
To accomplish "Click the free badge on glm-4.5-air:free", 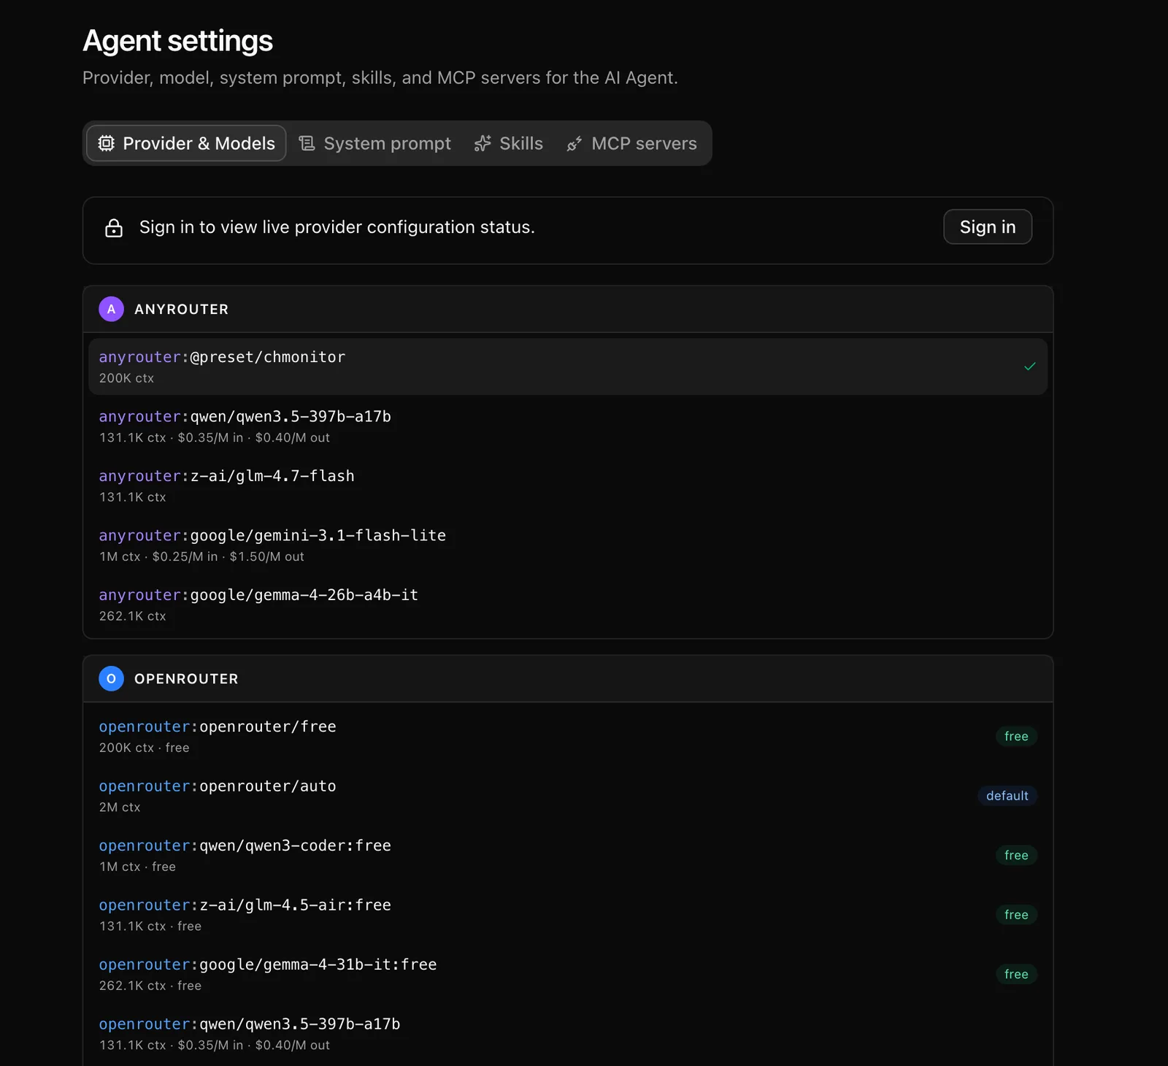I will point(1016,915).
